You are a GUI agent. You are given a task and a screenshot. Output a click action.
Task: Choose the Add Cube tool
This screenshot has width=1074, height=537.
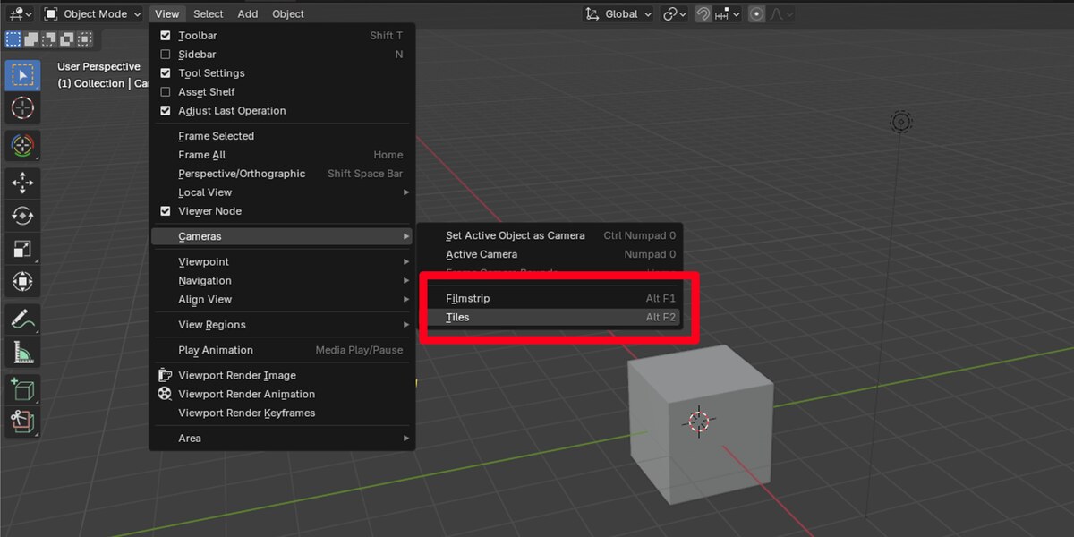point(22,389)
